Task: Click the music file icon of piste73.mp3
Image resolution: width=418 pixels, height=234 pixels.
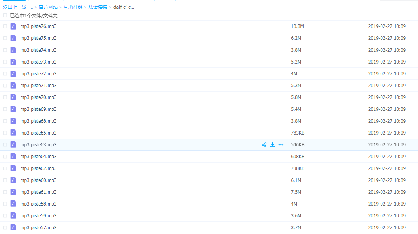Action: click(13, 62)
